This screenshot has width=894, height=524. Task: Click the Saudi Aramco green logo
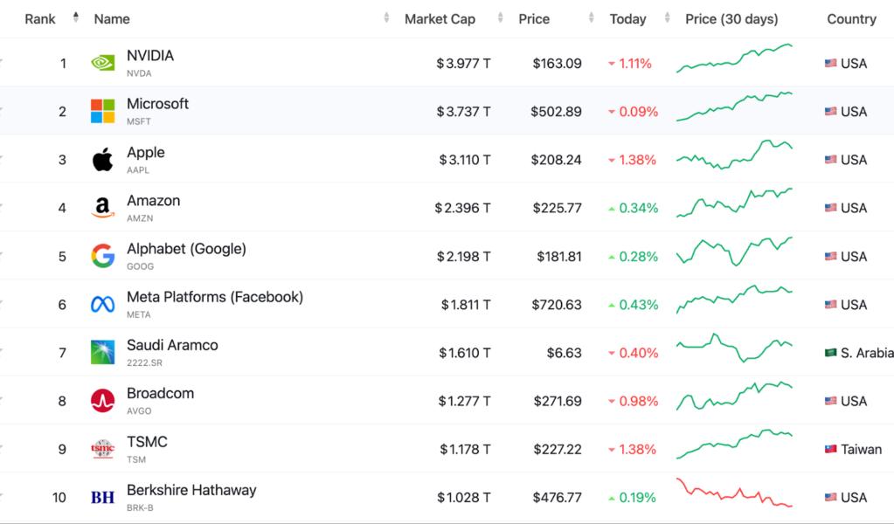[x=102, y=351]
